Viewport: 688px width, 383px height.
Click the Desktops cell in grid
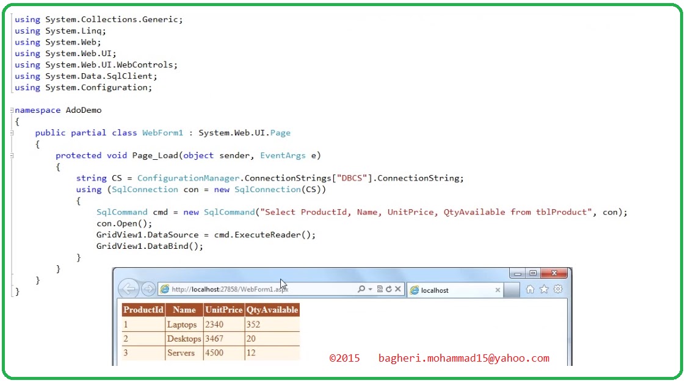click(x=184, y=338)
